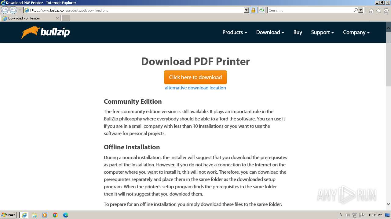Expand the Company menu
The image size is (391, 219).
point(356,32)
